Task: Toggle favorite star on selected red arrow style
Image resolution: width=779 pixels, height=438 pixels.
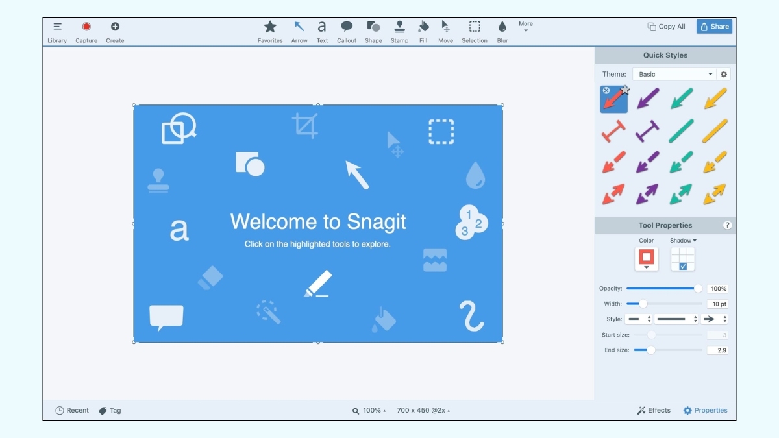Action: click(624, 90)
